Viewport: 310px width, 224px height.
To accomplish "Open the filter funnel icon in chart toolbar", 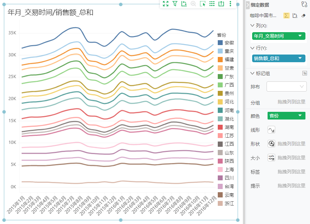I will coord(175,3).
